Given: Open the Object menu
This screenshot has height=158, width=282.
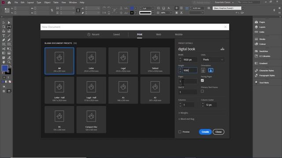Looking at the screenshot, I should point(47,3).
